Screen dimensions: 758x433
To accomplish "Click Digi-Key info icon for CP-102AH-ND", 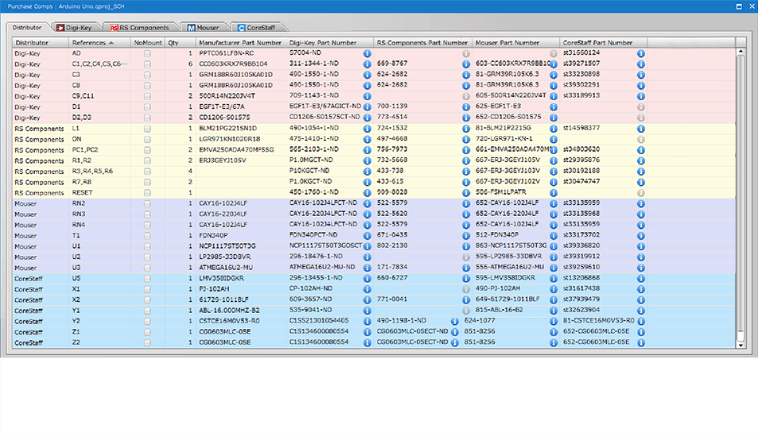I will 367,289.
